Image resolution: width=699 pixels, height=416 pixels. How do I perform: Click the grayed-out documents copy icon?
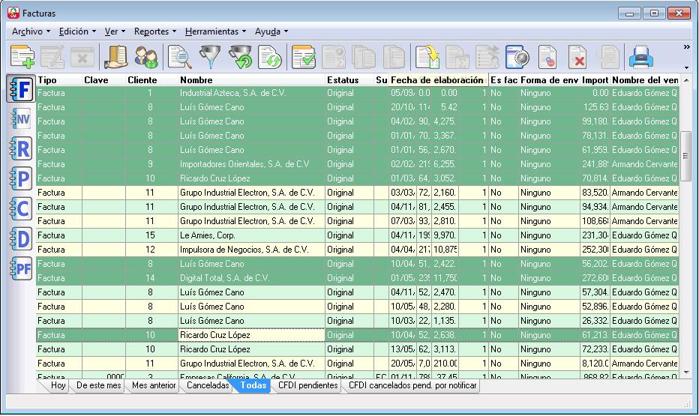click(364, 57)
